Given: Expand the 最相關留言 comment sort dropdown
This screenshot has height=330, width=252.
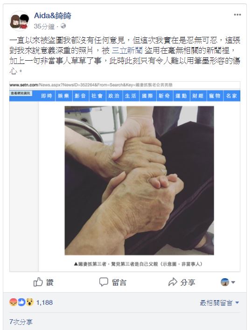Looking at the screenshot, I should tap(219, 302).
